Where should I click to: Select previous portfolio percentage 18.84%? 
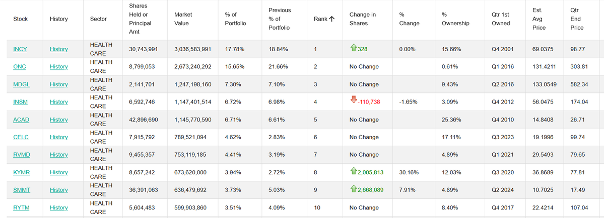pyautogui.click(x=278, y=49)
